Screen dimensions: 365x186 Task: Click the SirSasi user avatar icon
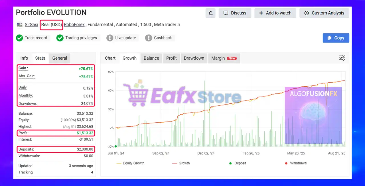(x=20, y=25)
